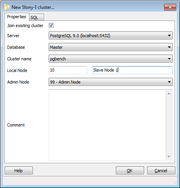The width and height of the screenshot is (180, 188).
Task: Click inside the Comment text area
Action: click(x=107, y=125)
